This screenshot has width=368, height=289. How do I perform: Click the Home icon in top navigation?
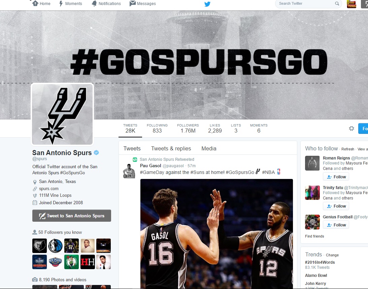coord(35,3)
